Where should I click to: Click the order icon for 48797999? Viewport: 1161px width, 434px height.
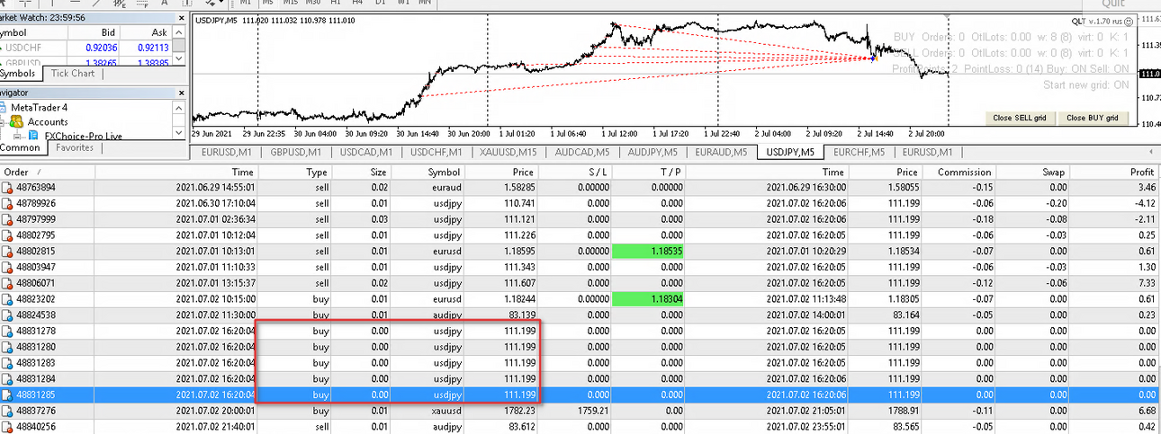tap(8, 219)
